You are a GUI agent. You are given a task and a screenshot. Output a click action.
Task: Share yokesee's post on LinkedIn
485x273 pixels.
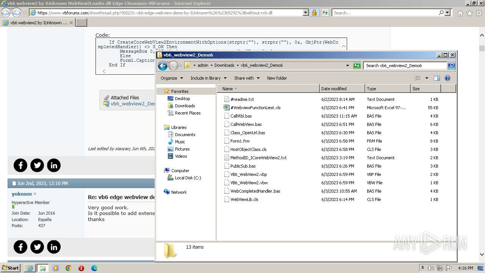[x=54, y=247]
